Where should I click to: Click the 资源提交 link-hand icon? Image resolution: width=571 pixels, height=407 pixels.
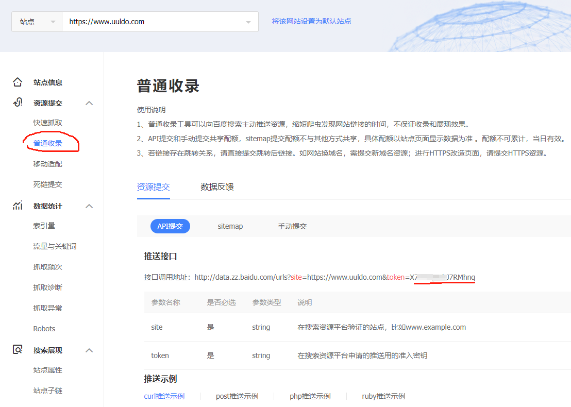click(x=18, y=103)
